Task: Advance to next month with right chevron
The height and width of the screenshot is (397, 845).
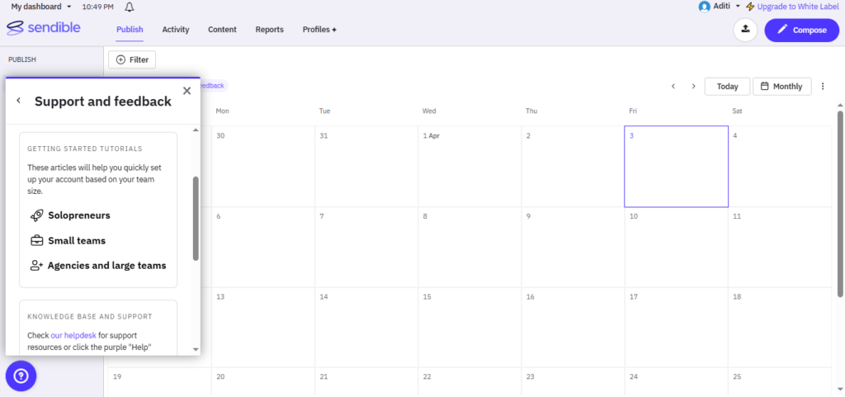Action: point(693,87)
